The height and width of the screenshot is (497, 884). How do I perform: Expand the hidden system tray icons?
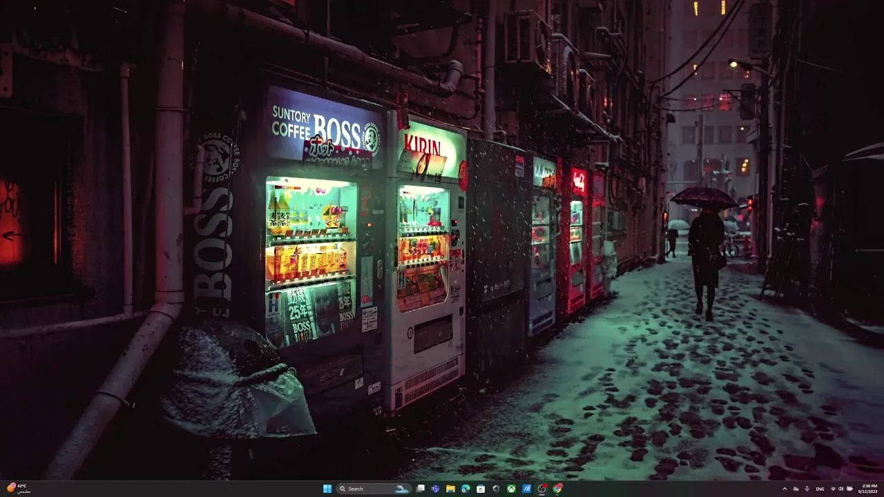click(785, 489)
